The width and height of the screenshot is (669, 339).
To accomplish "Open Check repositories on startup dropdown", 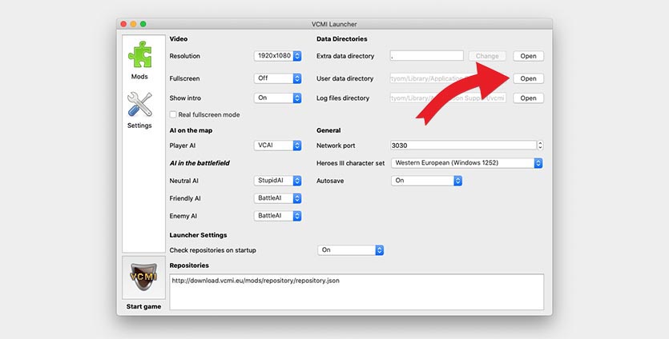I will click(x=351, y=250).
